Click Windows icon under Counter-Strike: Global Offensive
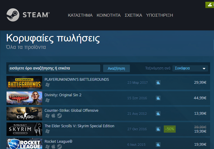 click(47, 116)
